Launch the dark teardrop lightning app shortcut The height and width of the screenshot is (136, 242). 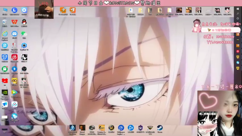click(73, 128)
